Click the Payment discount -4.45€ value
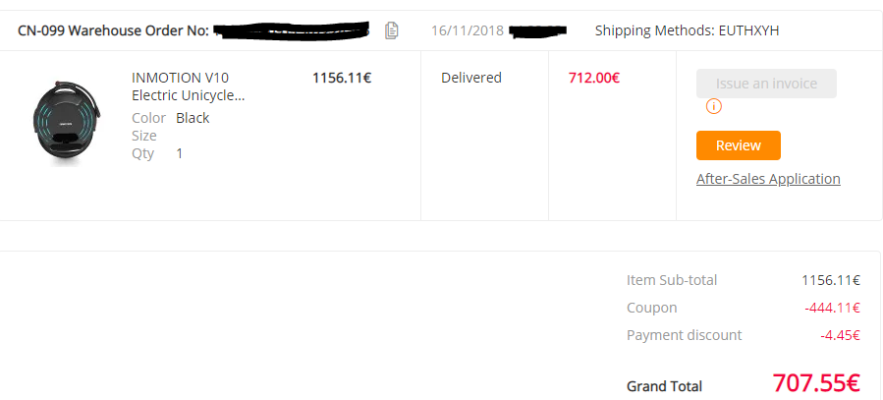The image size is (883, 400). (x=840, y=335)
